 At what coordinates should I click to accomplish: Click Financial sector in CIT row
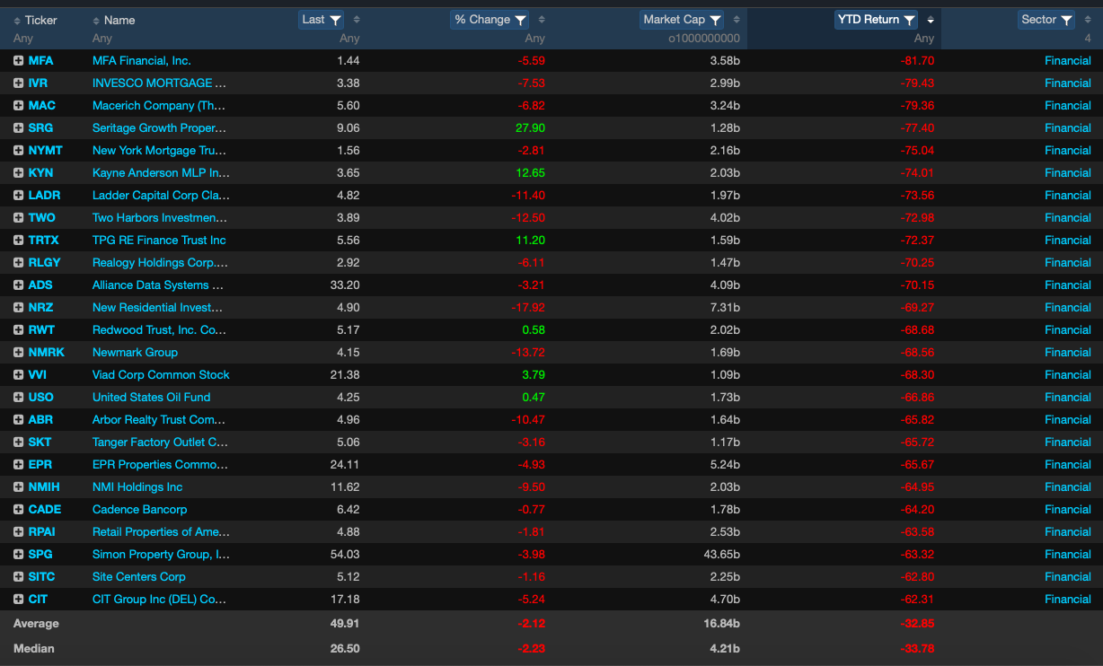[1068, 599]
